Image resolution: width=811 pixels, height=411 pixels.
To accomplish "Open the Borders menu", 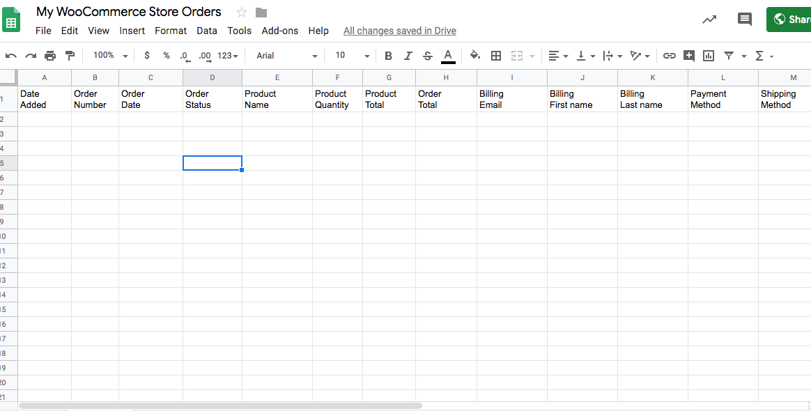I will tap(496, 55).
